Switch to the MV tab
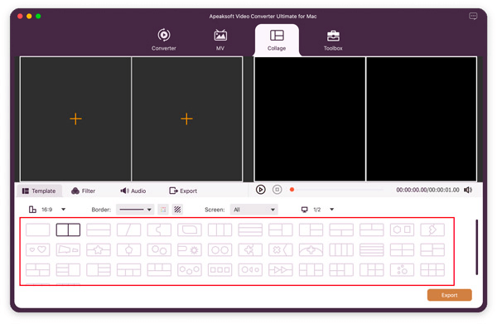 click(x=220, y=40)
